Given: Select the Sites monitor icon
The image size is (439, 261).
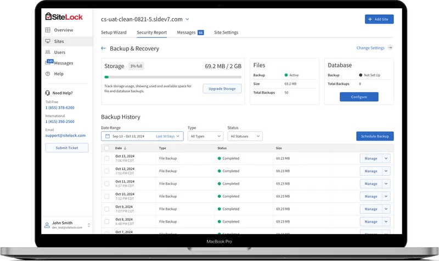Looking at the screenshot, I should [48, 41].
